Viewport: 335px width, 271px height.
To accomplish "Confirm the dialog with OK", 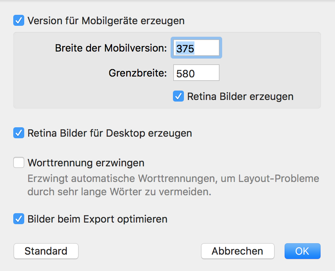I will [x=302, y=251].
